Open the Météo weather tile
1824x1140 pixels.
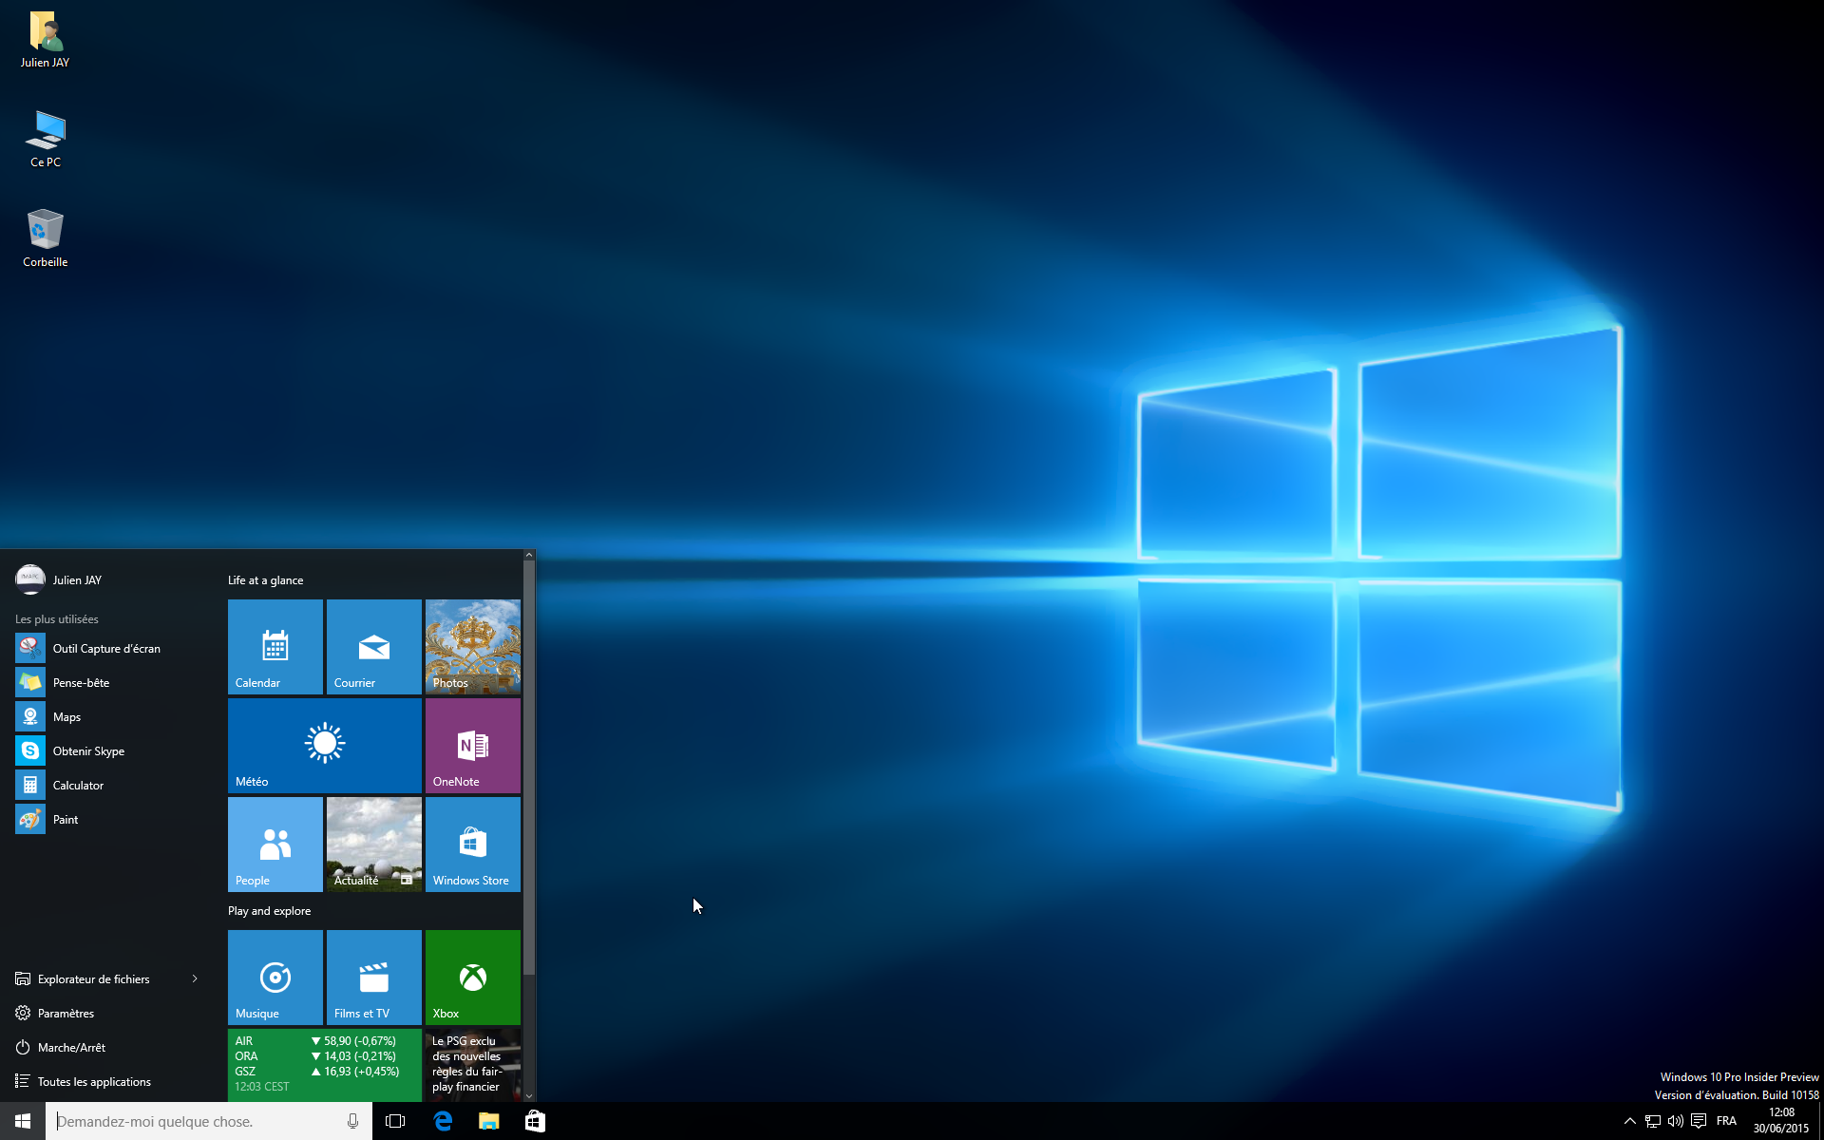(x=325, y=745)
